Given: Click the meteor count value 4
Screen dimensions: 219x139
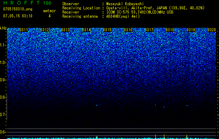Looking at the screenshot, I should (49, 16).
